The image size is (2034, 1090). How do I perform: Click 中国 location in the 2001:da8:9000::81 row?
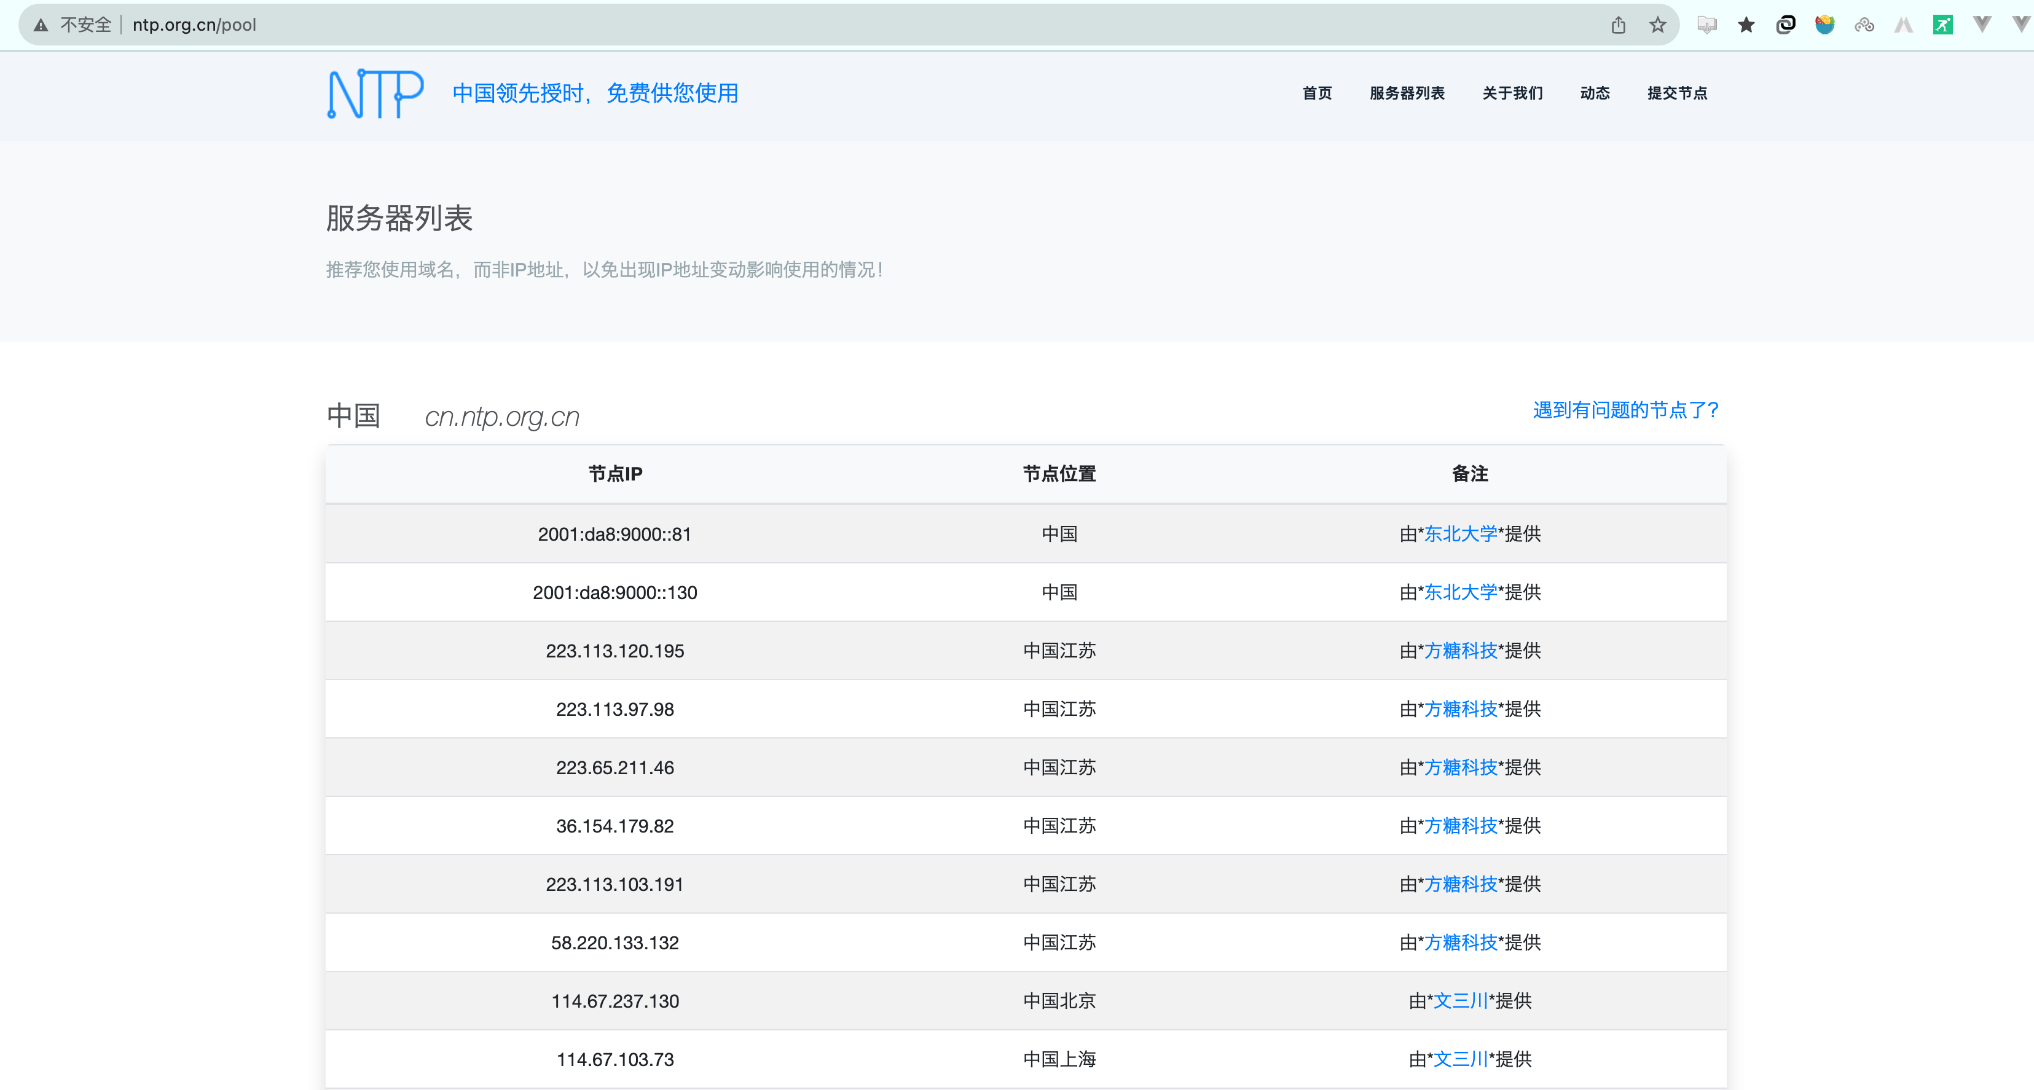[1059, 533]
